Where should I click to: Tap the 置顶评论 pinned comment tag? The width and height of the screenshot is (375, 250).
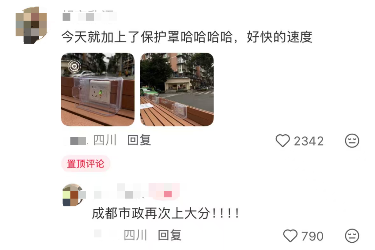[86, 164]
